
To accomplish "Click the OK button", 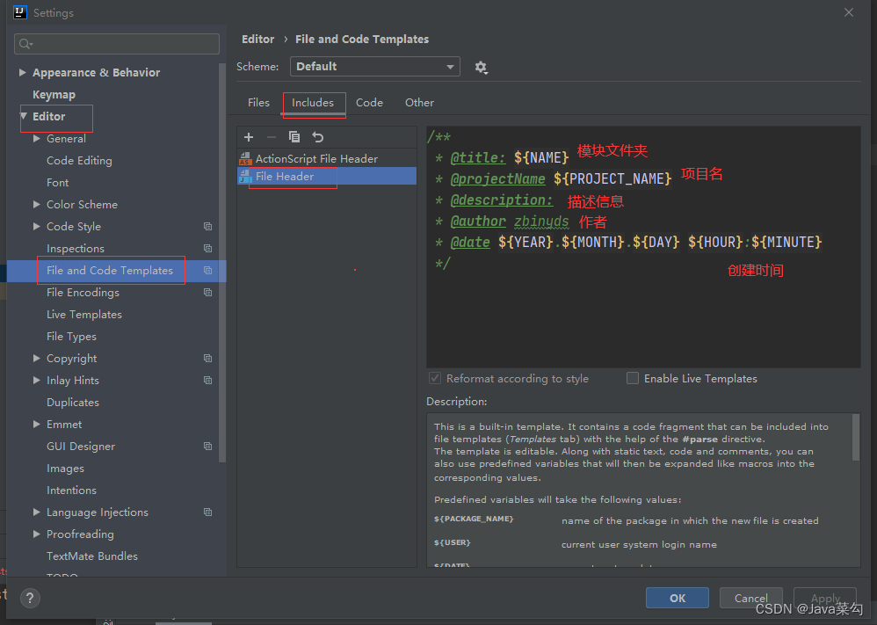I will 678,598.
